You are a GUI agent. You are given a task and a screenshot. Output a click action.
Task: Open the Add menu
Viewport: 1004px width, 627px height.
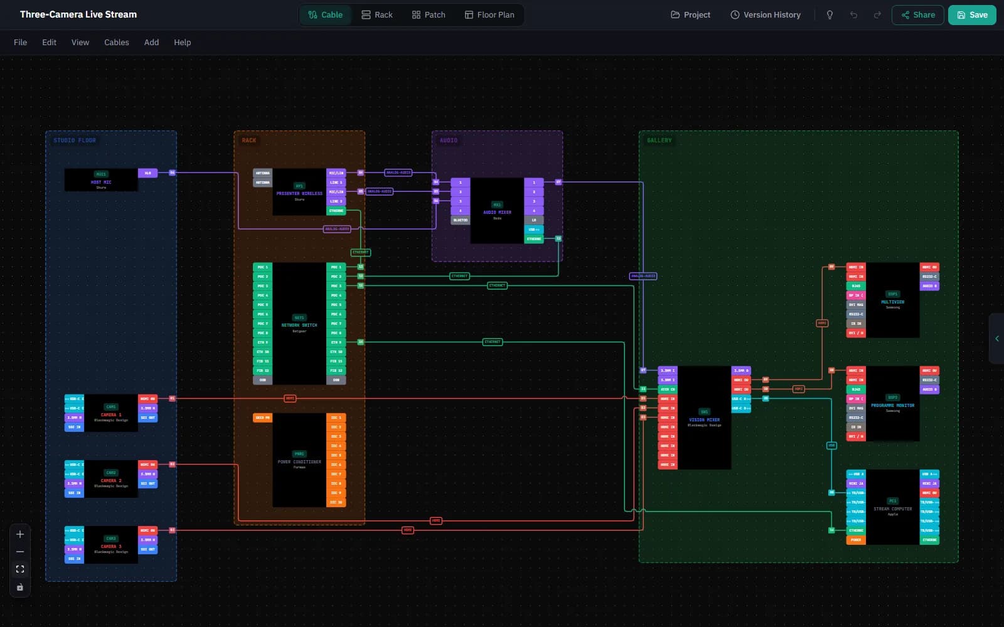coord(151,43)
